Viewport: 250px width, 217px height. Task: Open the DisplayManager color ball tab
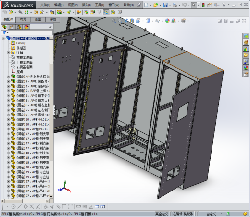pyautogui.click(x=26, y=27)
